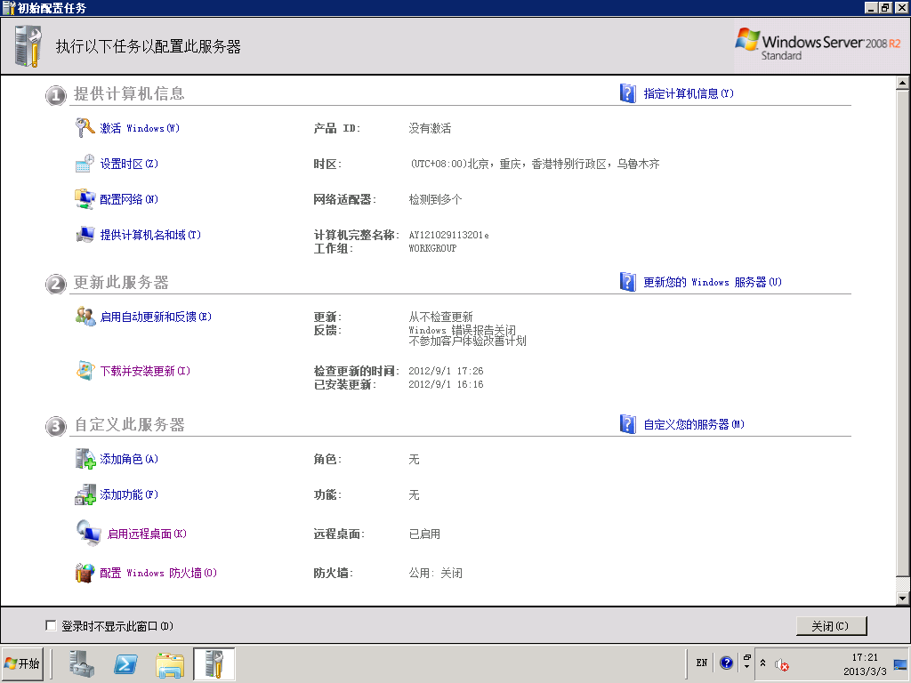Launch Windows PowerShell from the taskbar

coord(125,663)
